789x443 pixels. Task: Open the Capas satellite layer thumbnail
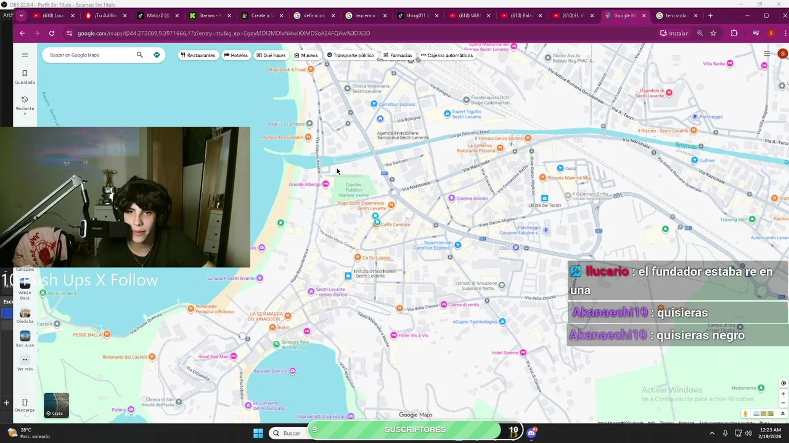coord(56,405)
